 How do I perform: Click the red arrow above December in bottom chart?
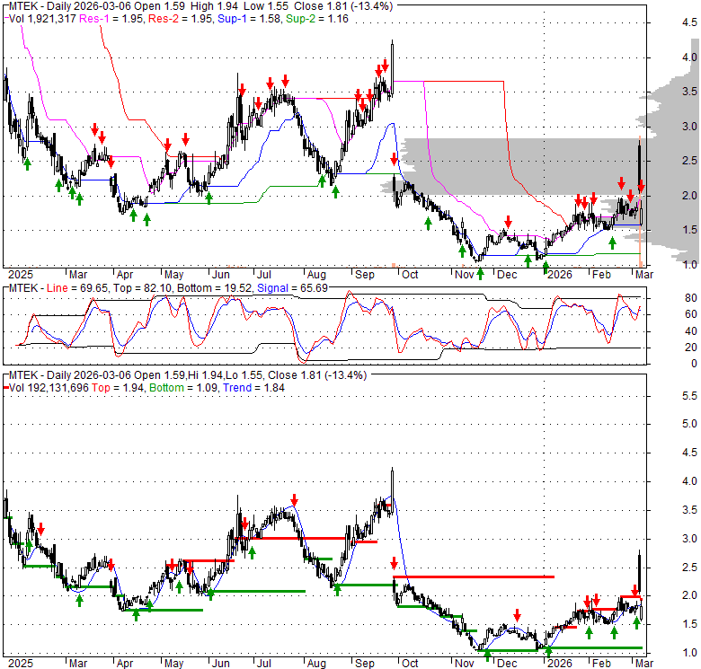(x=518, y=615)
